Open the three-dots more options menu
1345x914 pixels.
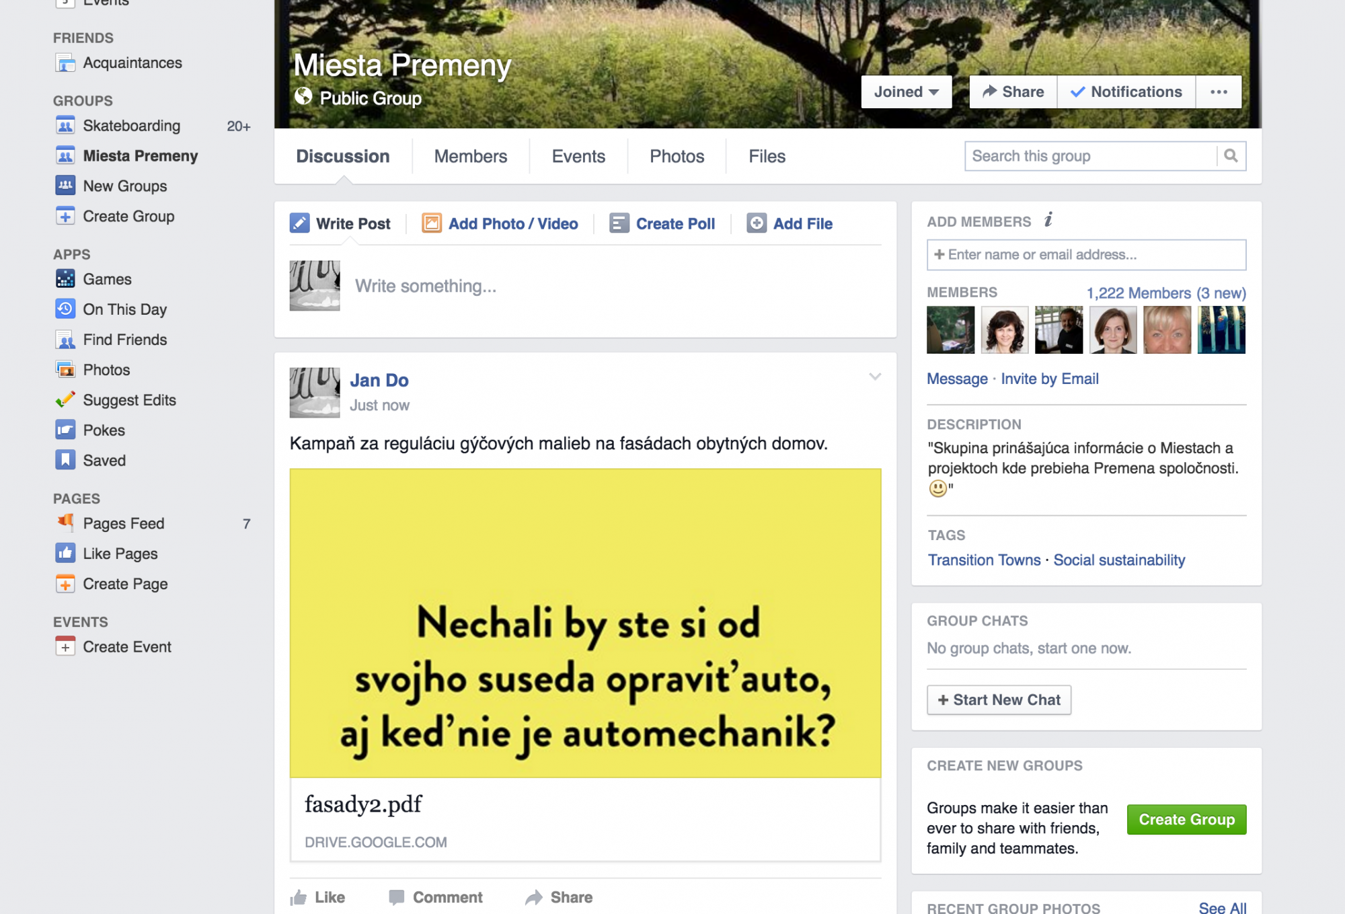(1219, 92)
